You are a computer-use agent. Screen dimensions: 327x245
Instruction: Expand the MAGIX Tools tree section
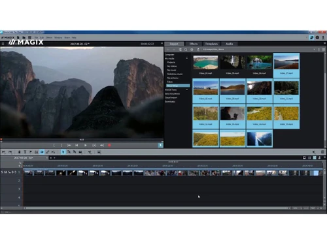click(x=187, y=90)
